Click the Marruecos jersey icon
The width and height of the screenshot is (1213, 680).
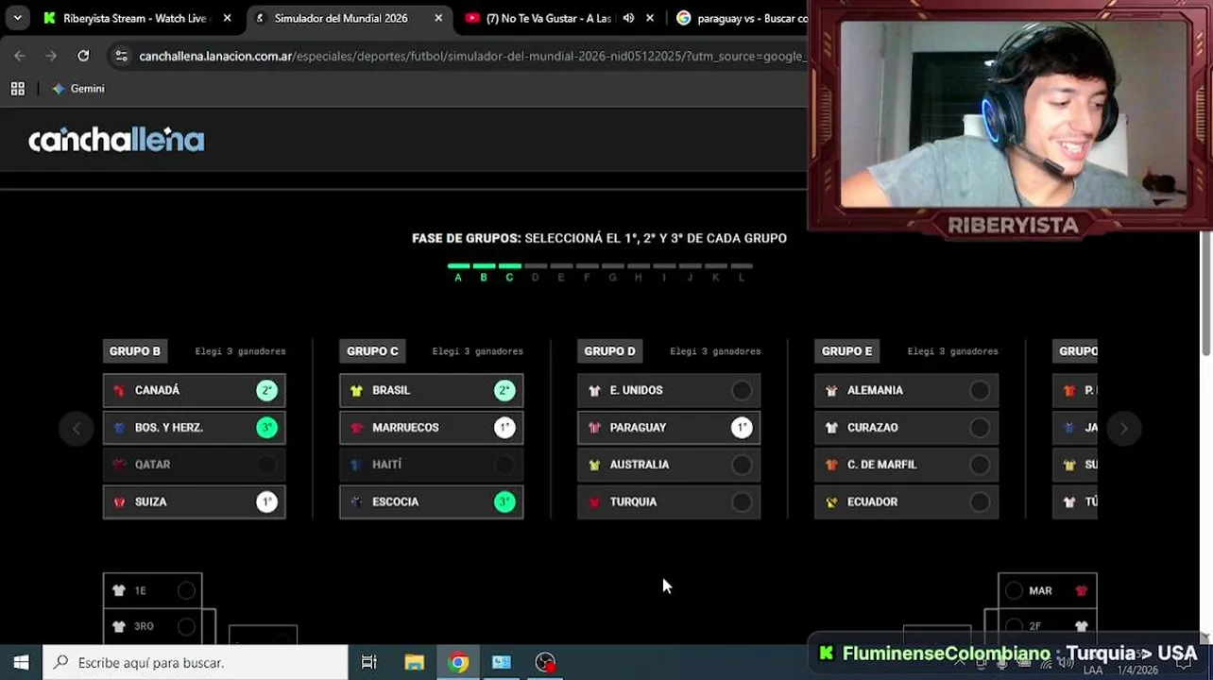click(356, 427)
